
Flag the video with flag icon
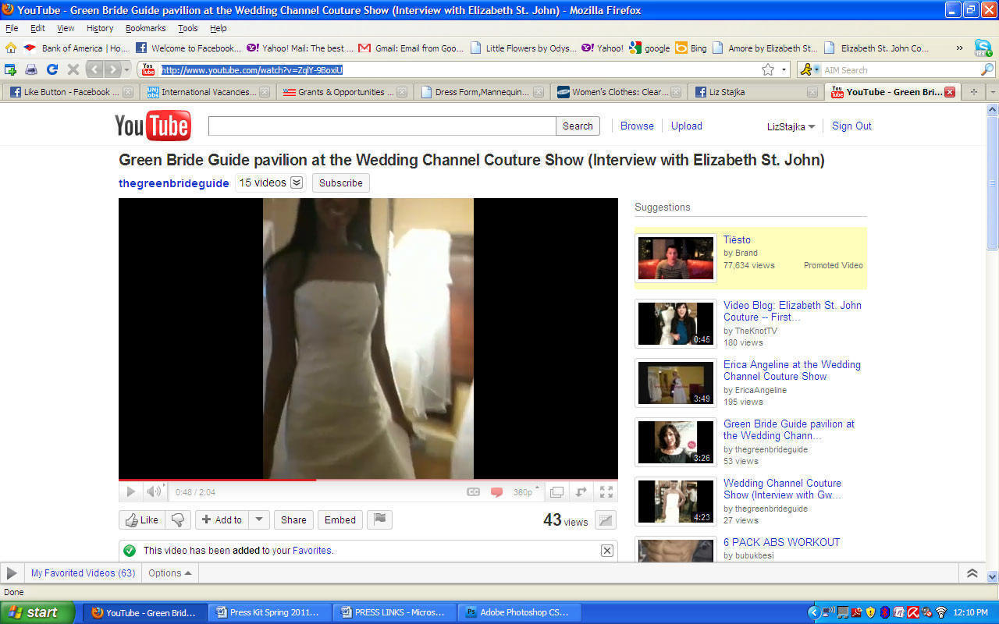click(x=379, y=519)
